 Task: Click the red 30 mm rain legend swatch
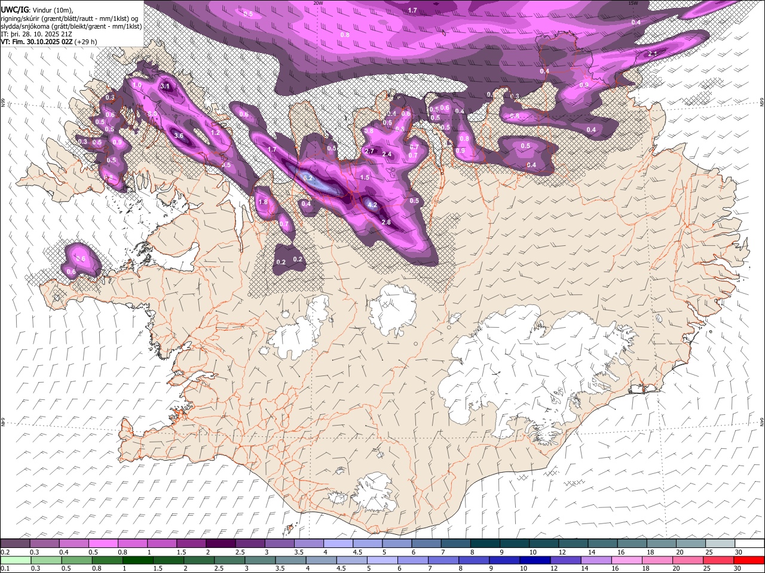pyautogui.click(x=749, y=560)
